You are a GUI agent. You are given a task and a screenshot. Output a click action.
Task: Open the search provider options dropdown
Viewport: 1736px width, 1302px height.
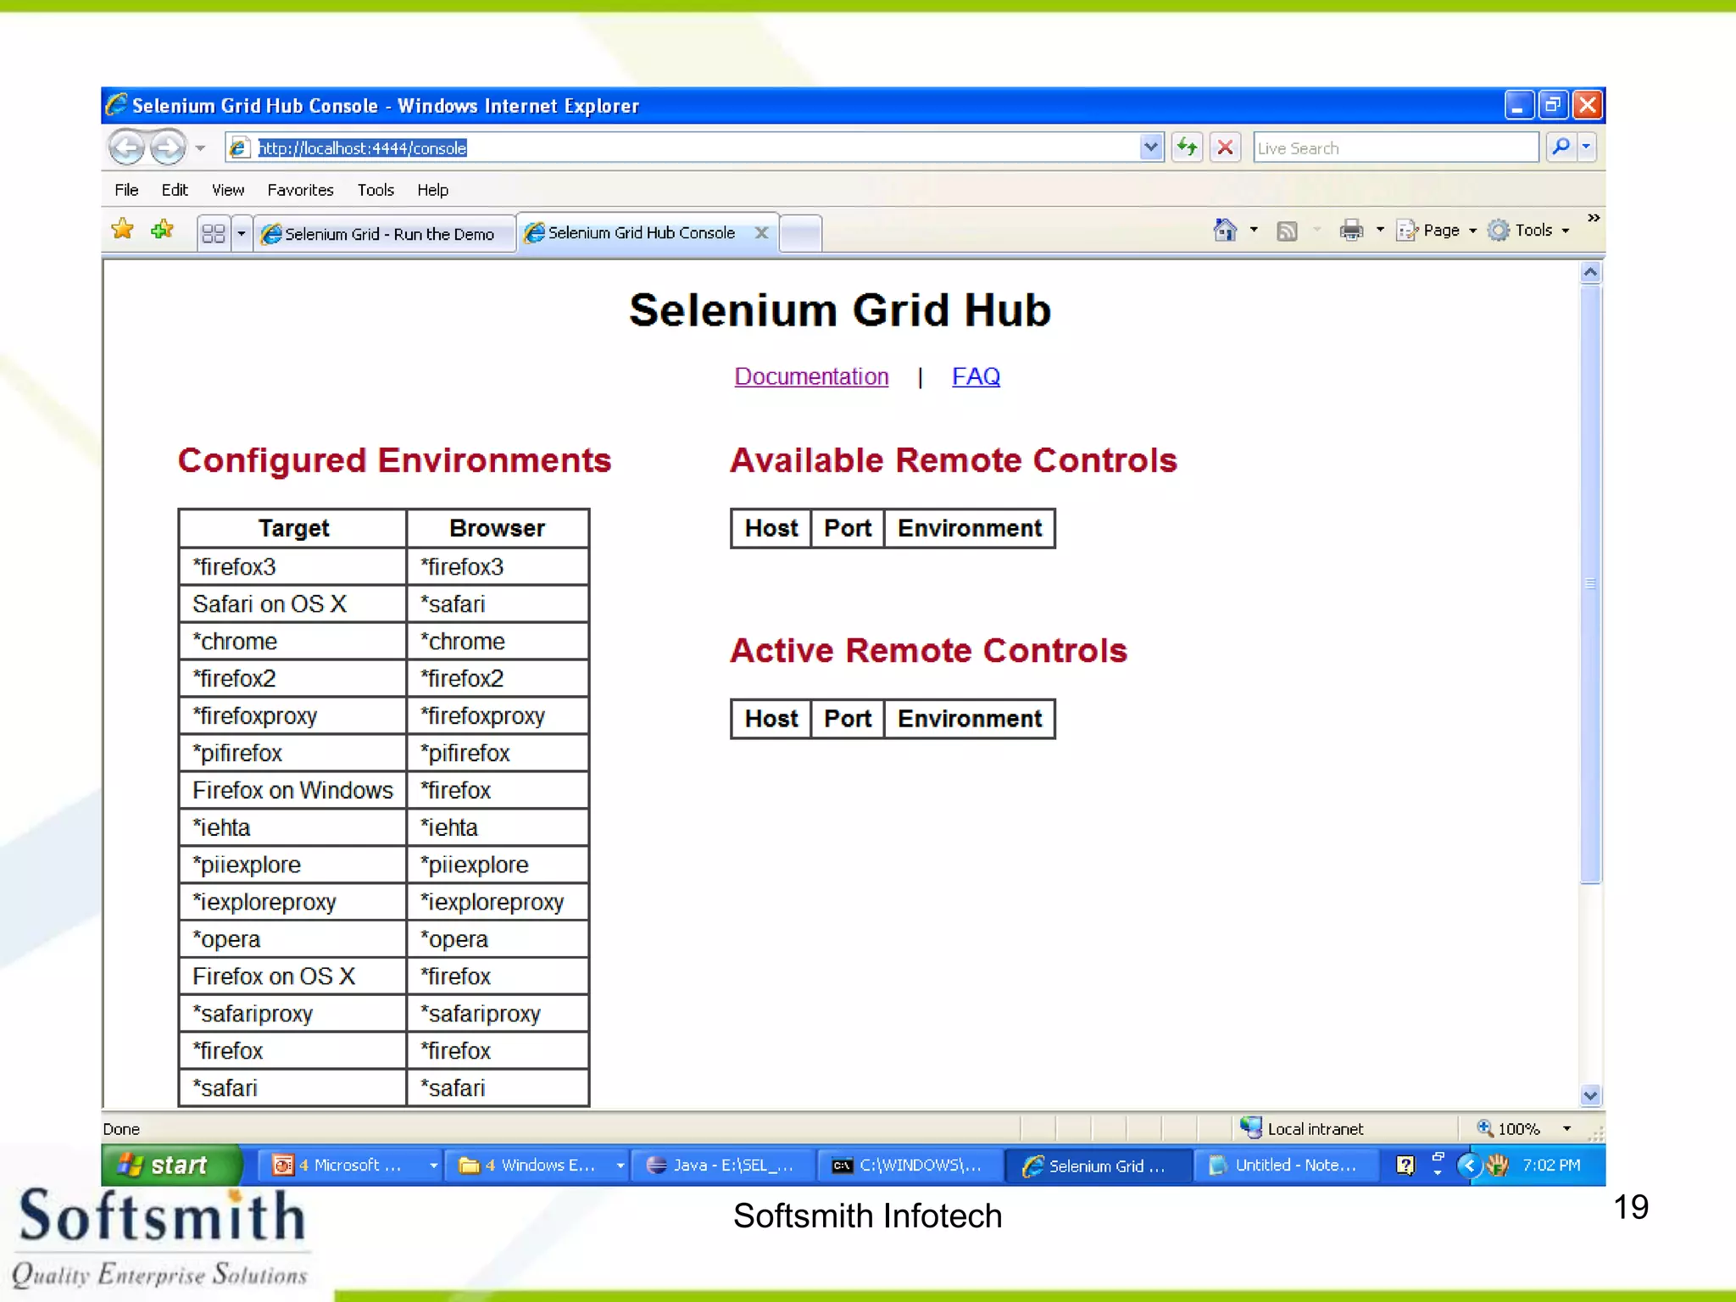click(1586, 147)
